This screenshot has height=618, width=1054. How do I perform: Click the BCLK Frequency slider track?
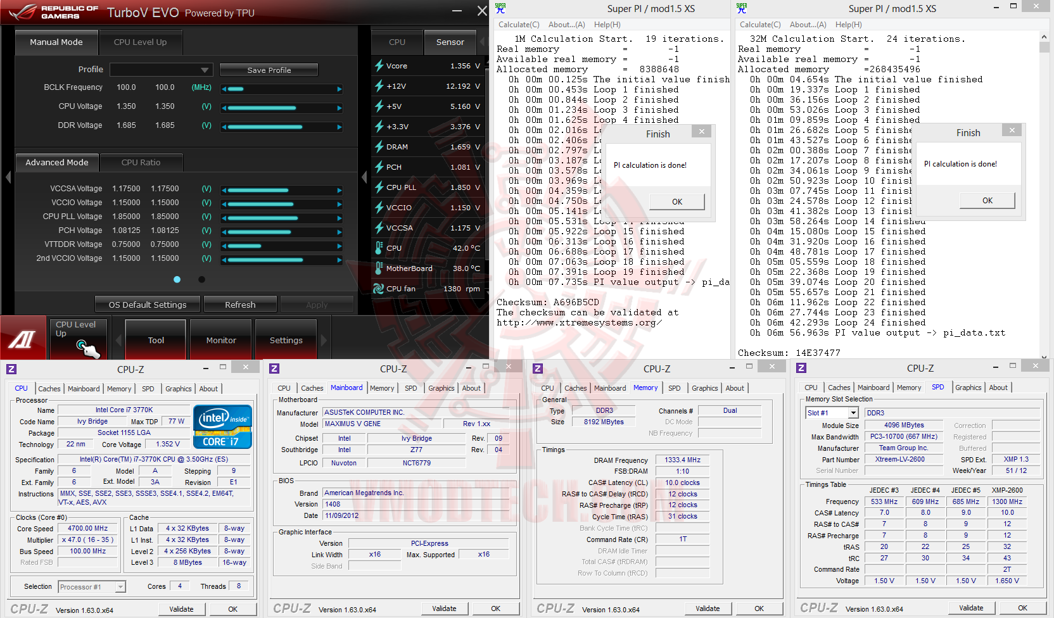tap(282, 89)
